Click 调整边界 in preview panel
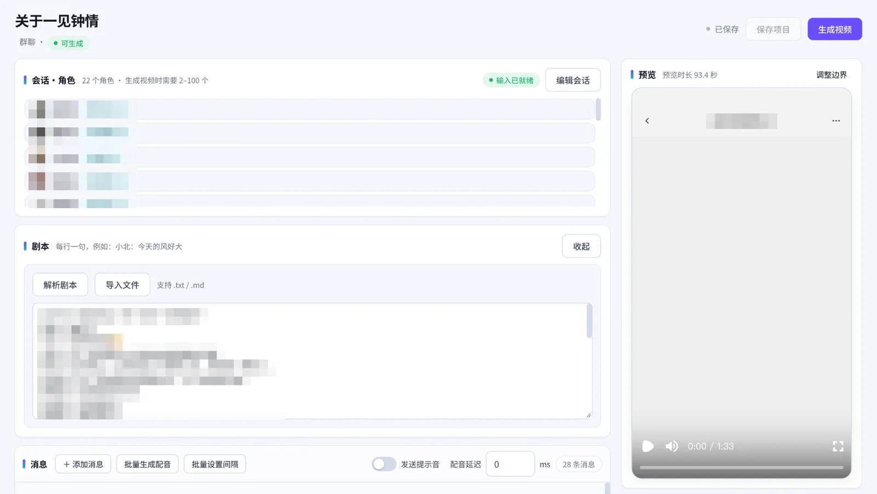Viewport: 877px width, 494px height. [x=832, y=74]
